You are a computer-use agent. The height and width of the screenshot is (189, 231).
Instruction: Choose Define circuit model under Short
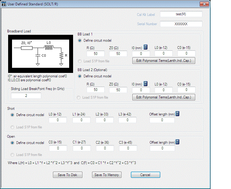click(12, 115)
